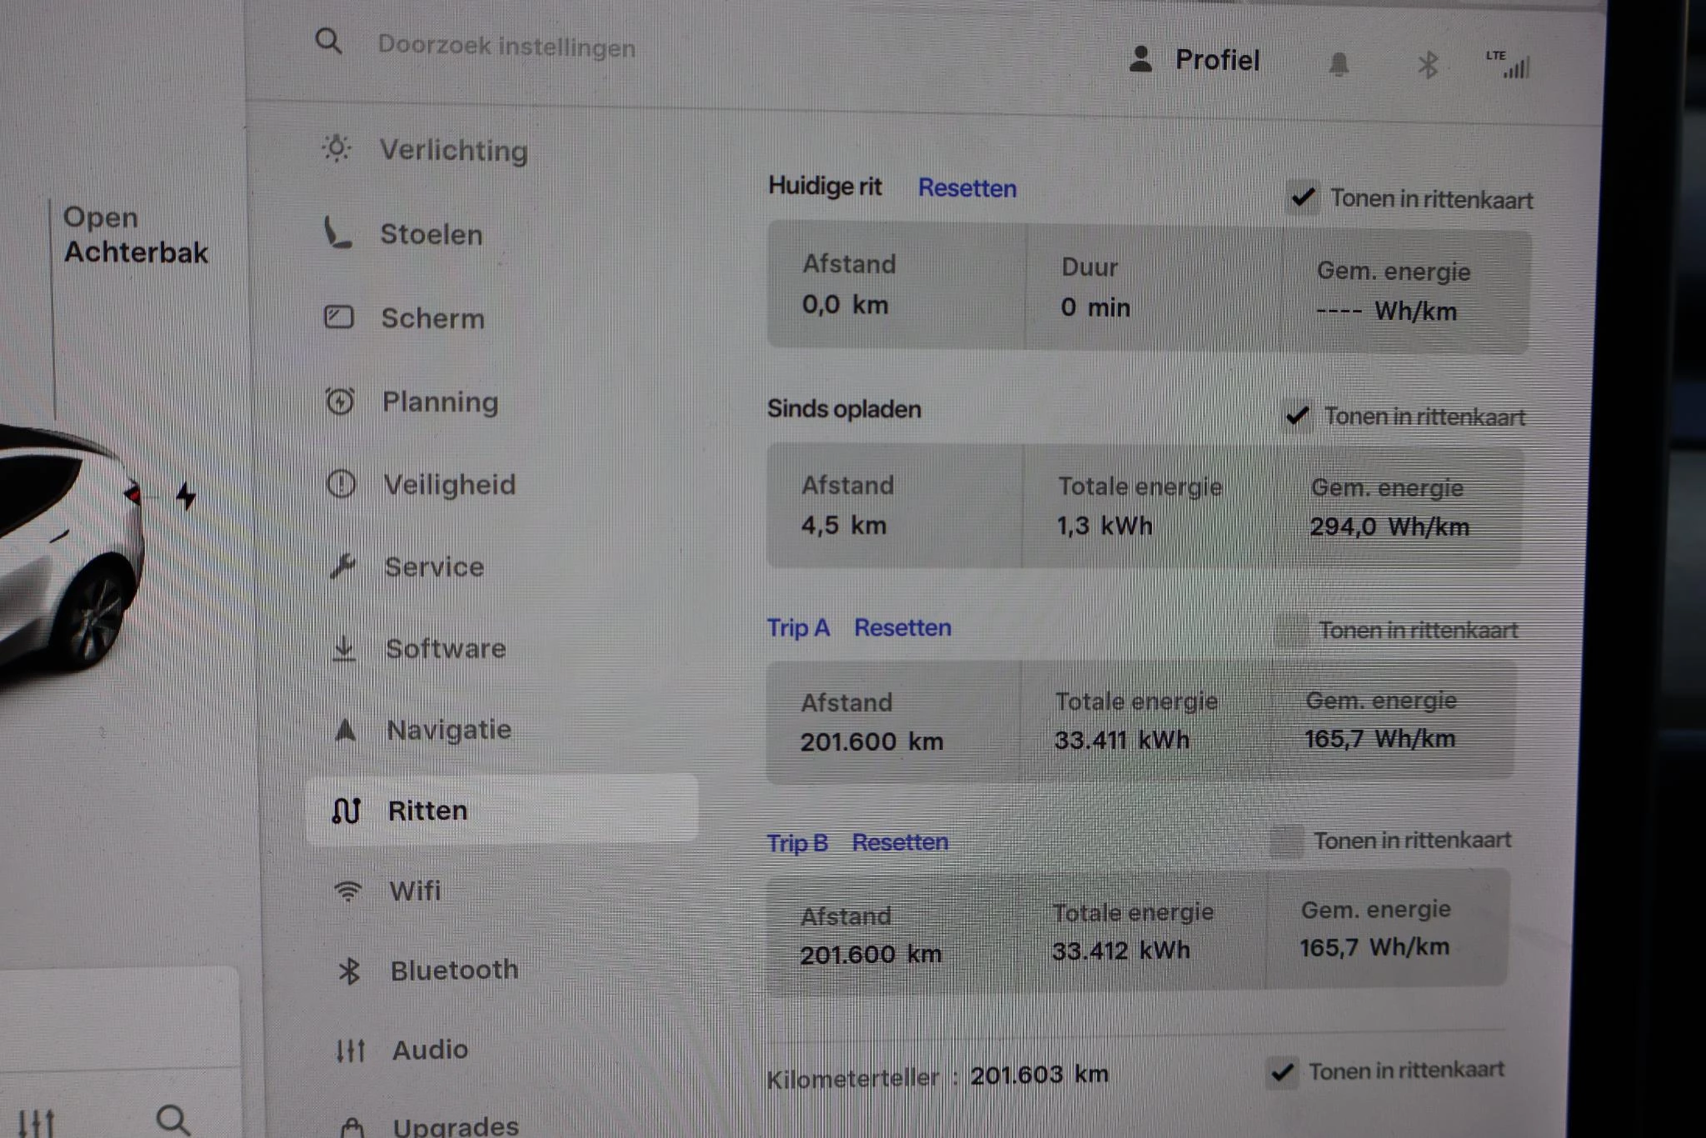Tap the Bluetooth status icon in top bar
This screenshot has width=1706, height=1138.
1428,65
